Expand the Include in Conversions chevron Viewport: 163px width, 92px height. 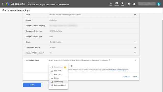pyautogui.click(x=135, y=53)
